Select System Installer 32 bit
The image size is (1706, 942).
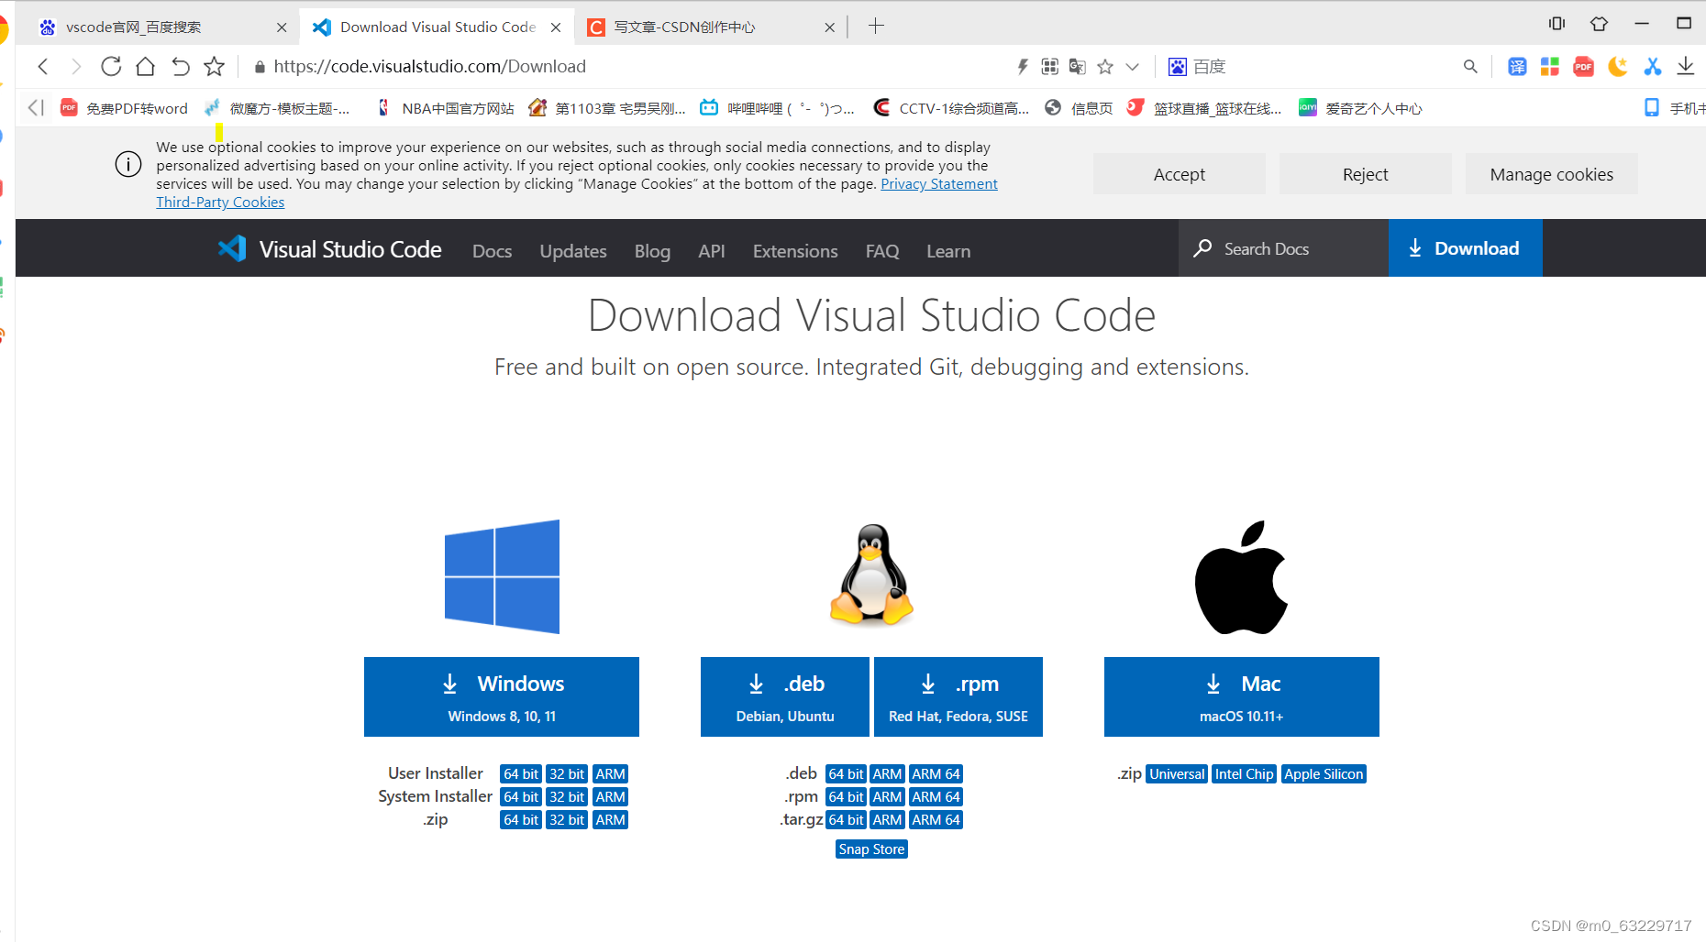567,797
